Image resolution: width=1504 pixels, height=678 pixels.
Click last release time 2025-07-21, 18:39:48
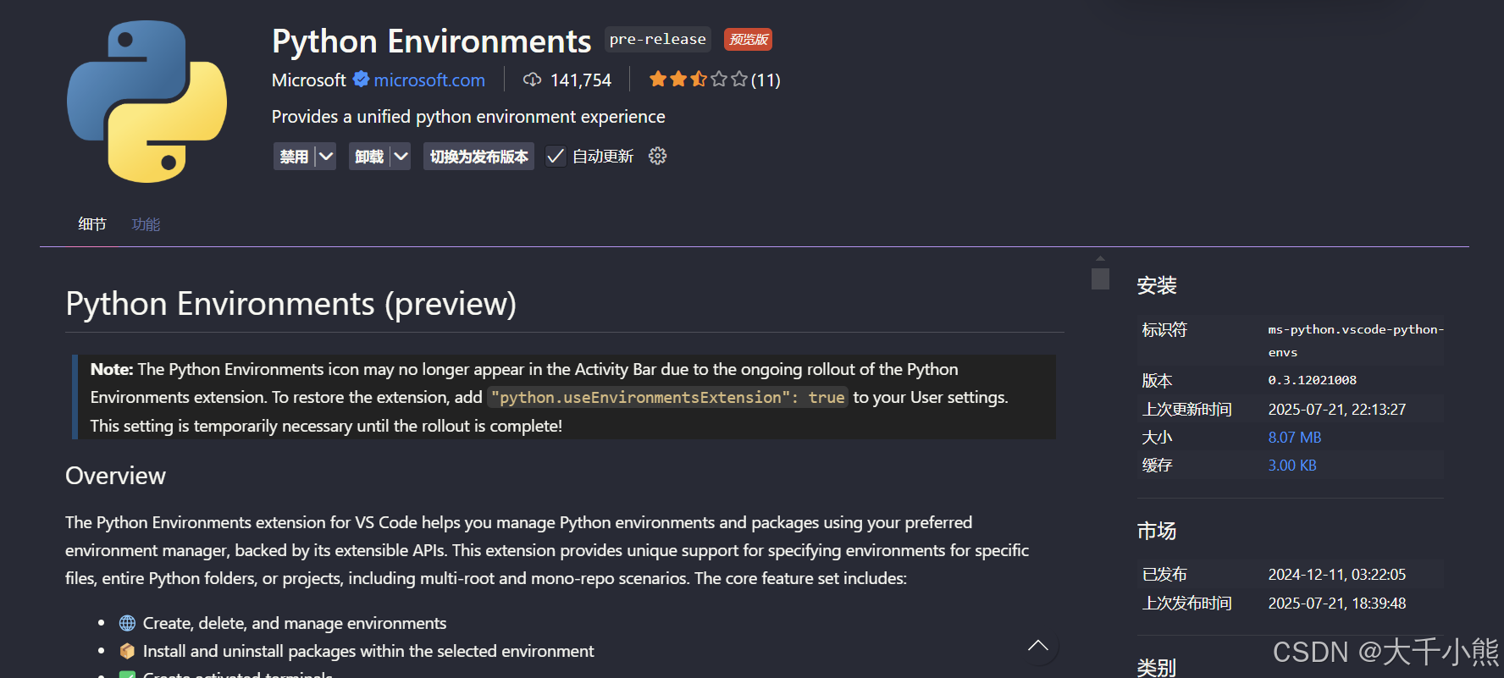pos(1337,604)
